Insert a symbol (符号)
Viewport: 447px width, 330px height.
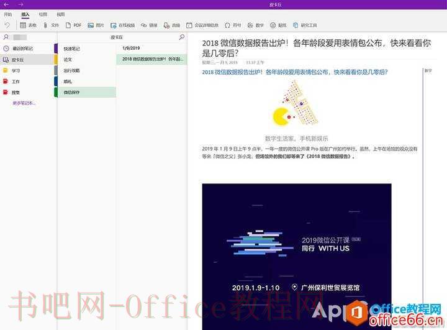click(x=233, y=25)
